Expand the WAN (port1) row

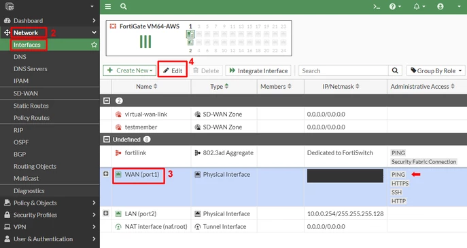[x=106, y=173]
